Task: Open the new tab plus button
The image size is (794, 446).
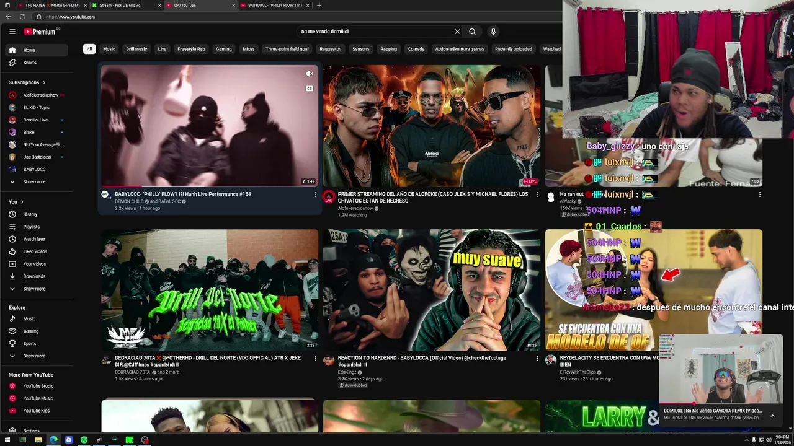Action: click(x=319, y=5)
